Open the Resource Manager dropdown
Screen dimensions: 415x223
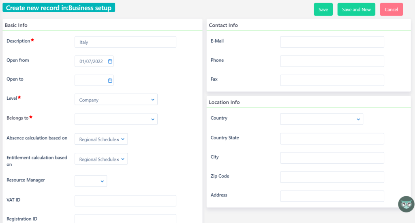[x=91, y=181]
